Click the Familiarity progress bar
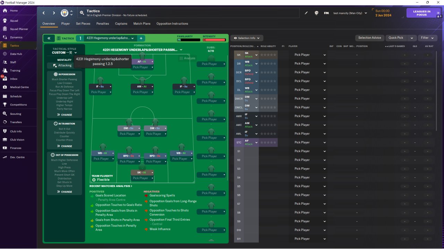 point(189,40)
